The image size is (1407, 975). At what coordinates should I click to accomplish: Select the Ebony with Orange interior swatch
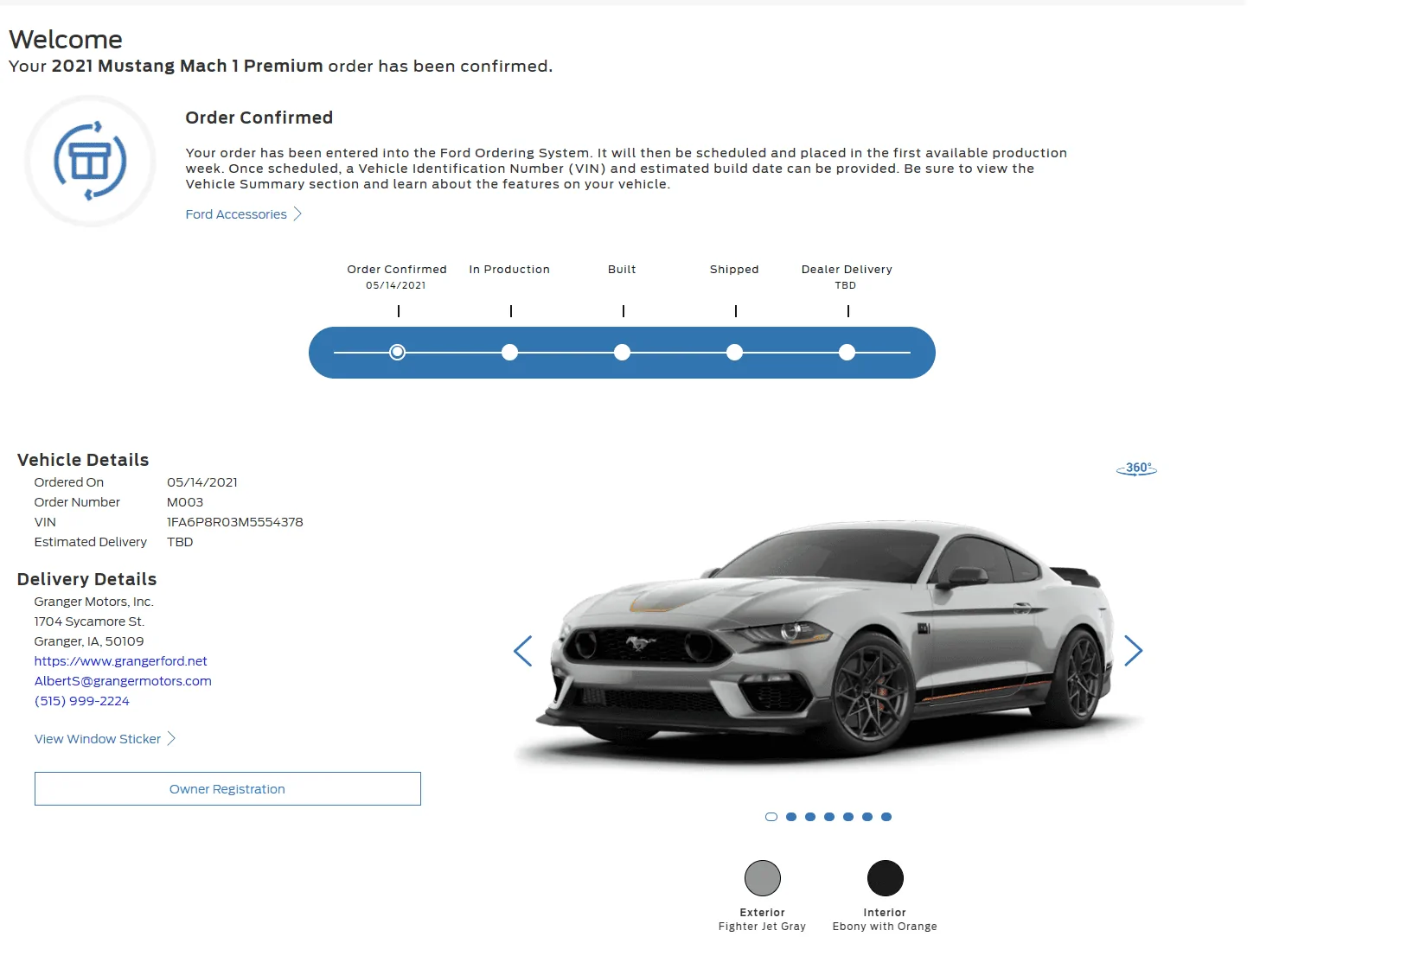[886, 878]
